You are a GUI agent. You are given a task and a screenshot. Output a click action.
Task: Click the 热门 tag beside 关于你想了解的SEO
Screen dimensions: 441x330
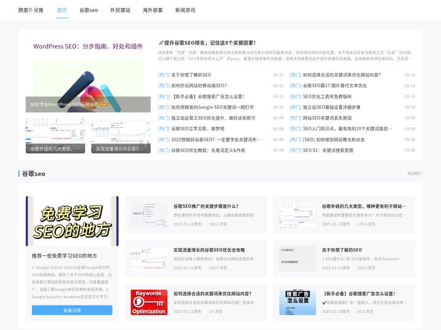(164, 75)
